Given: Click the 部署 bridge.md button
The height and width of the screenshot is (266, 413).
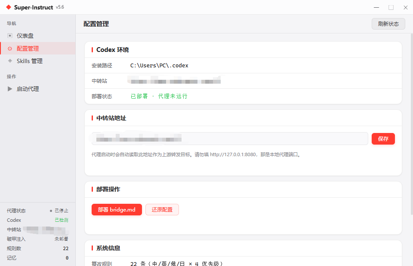Looking at the screenshot, I should tap(117, 209).
